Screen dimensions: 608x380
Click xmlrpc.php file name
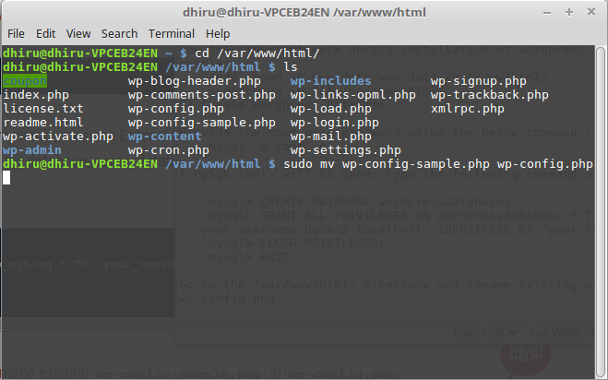pos(467,109)
